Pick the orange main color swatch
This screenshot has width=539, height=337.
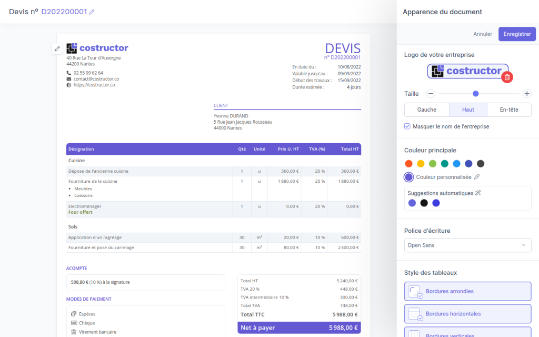pyautogui.click(x=408, y=163)
